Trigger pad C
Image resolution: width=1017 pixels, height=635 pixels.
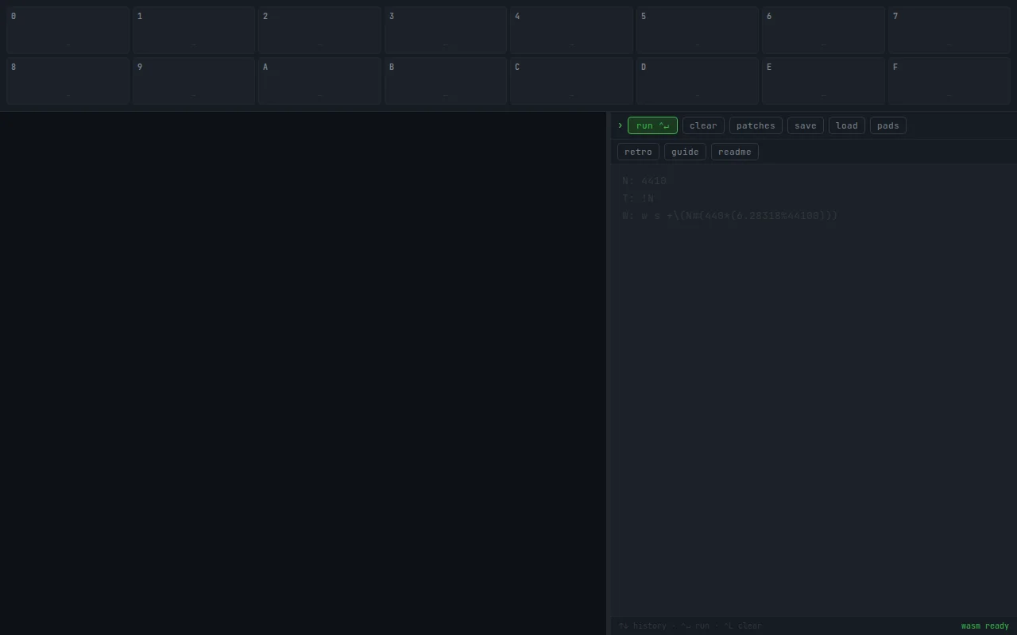point(571,81)
